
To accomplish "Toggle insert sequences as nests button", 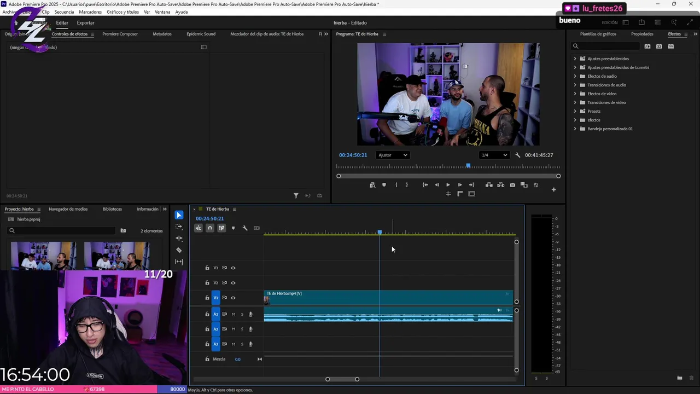I will click(x=199, y=228).
